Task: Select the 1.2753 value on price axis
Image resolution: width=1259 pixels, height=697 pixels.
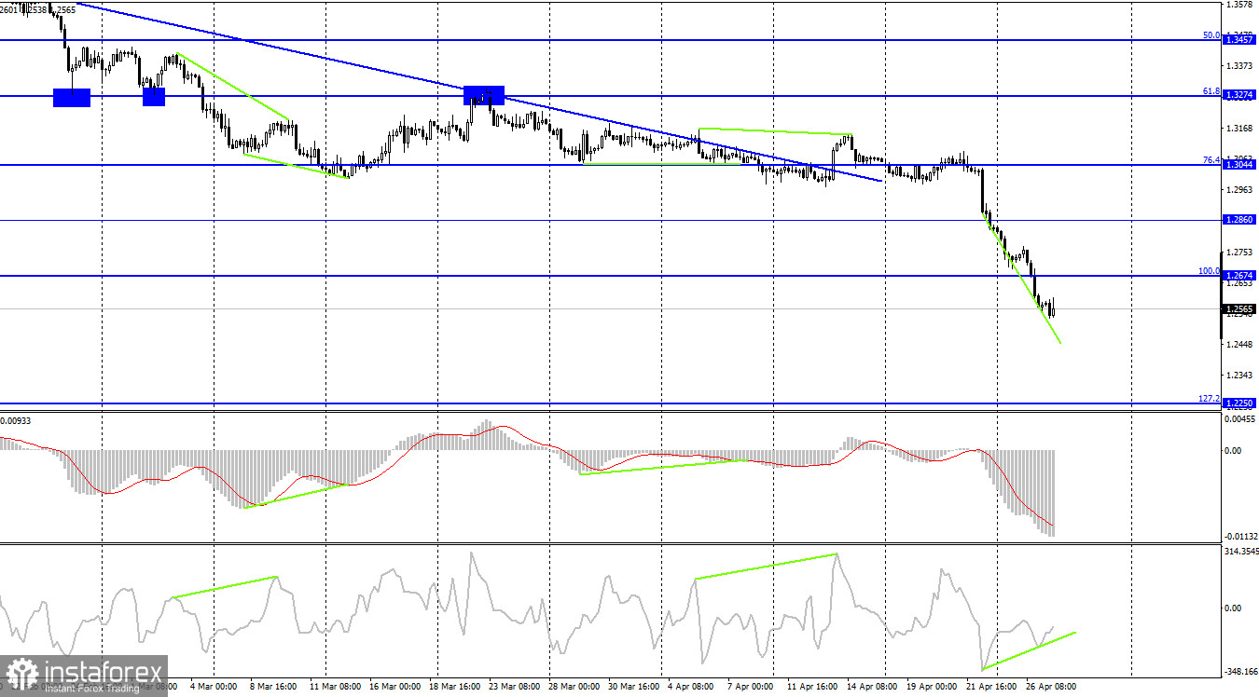Action: (1240, 252)
